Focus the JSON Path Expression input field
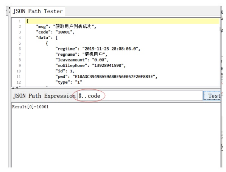The height and width of the screenshot is (172, 226). (x=140, y=96)
